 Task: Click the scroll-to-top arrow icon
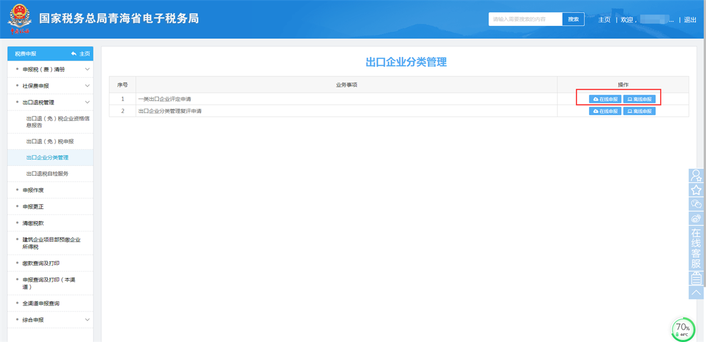697,292
